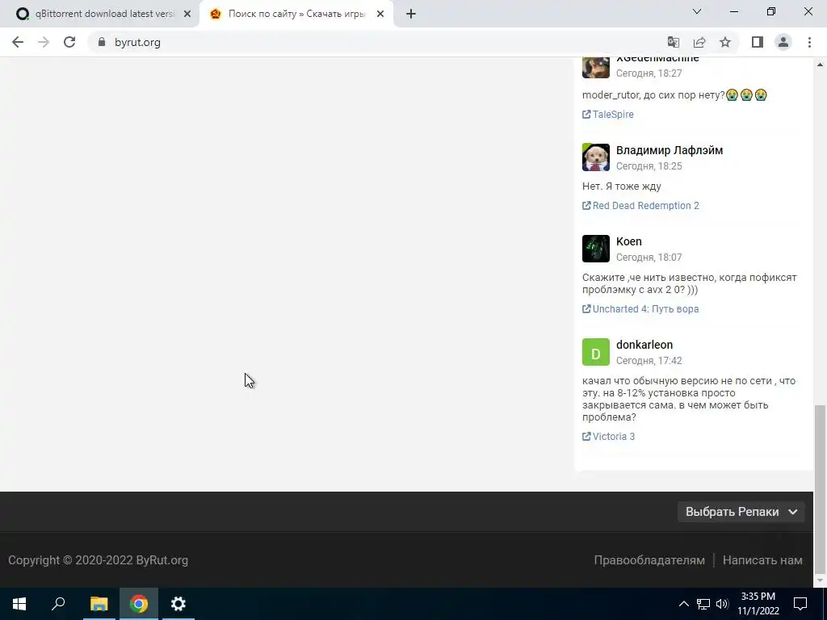Open the network status tray icon

point(703,604)
